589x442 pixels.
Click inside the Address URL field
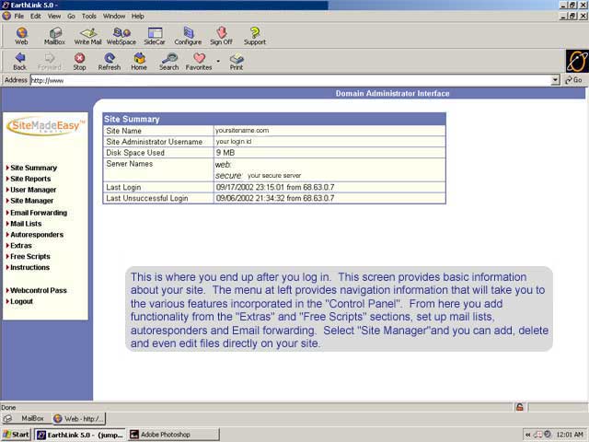click(276, 80)
